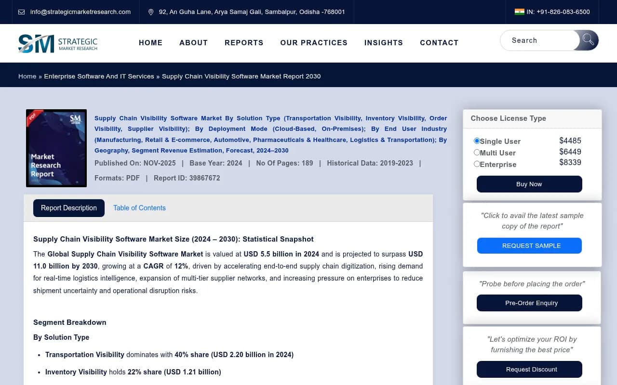This screenshot has width=617, height=385.
Task: Open the REPORTS menu item
Action: pos(244,43)
